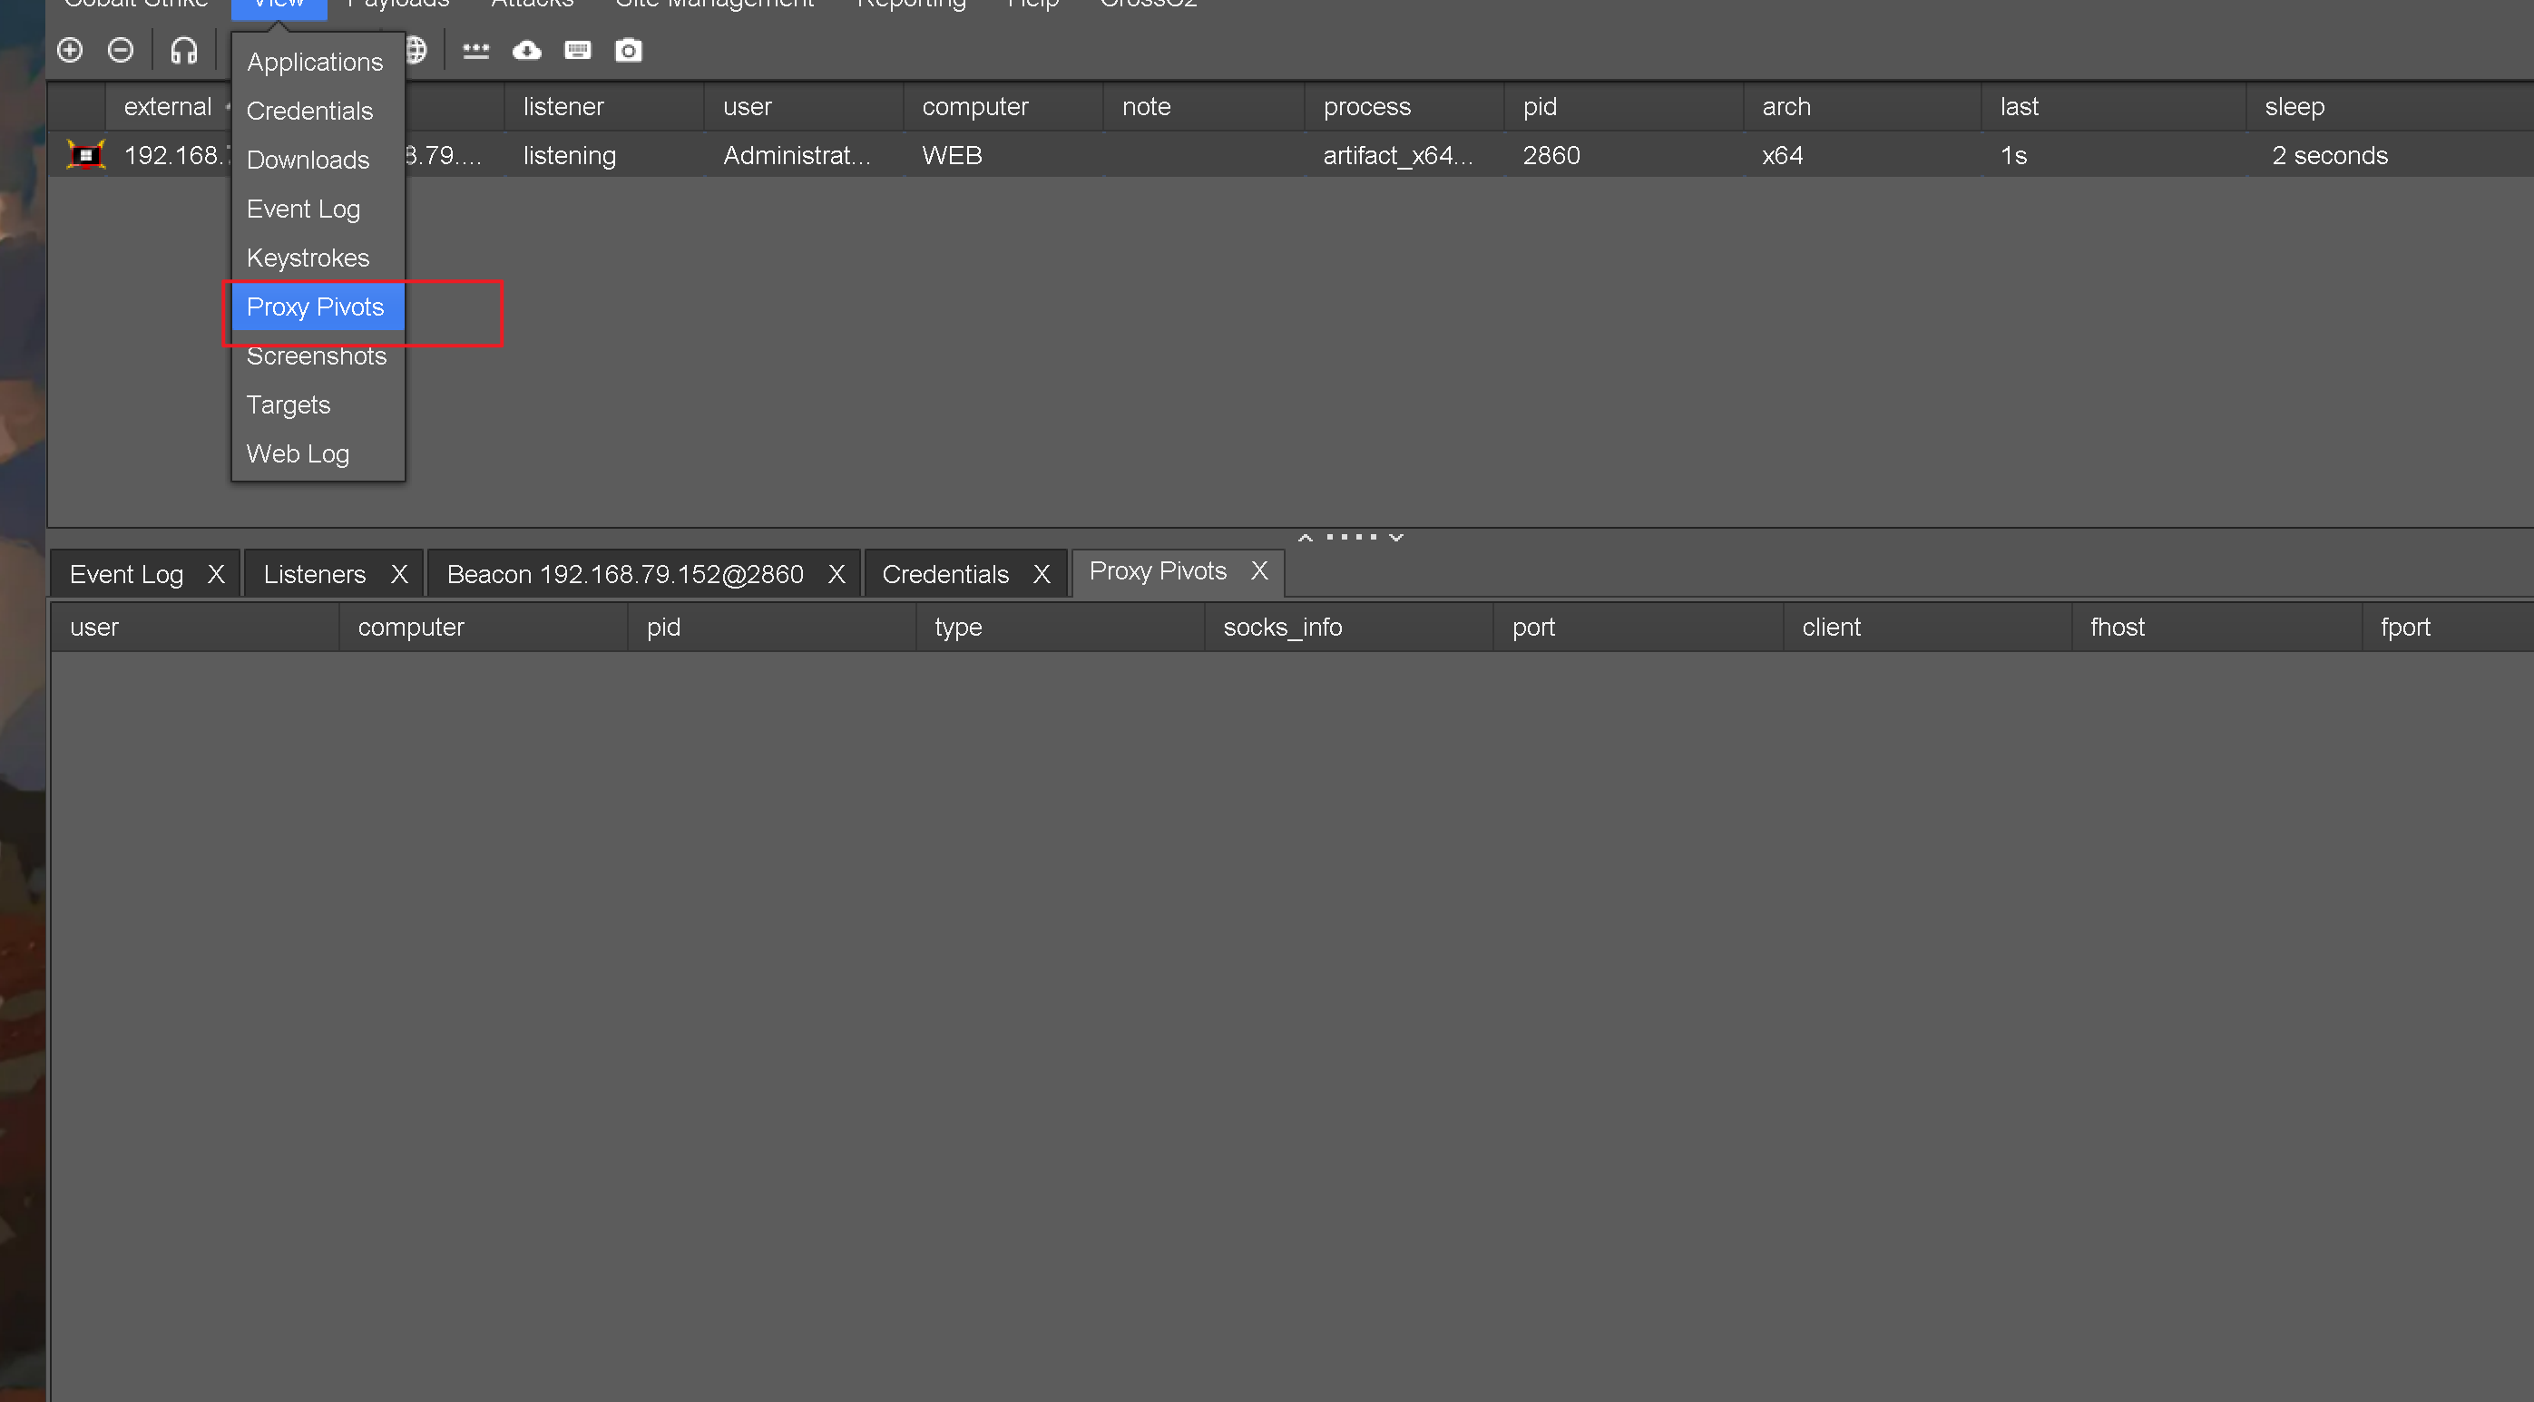
Task: Click the camera screenshots toolbar icon
Action: click(629, 50)
